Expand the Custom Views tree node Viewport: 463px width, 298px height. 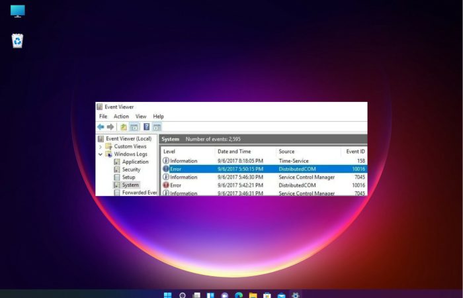[101, 146]
